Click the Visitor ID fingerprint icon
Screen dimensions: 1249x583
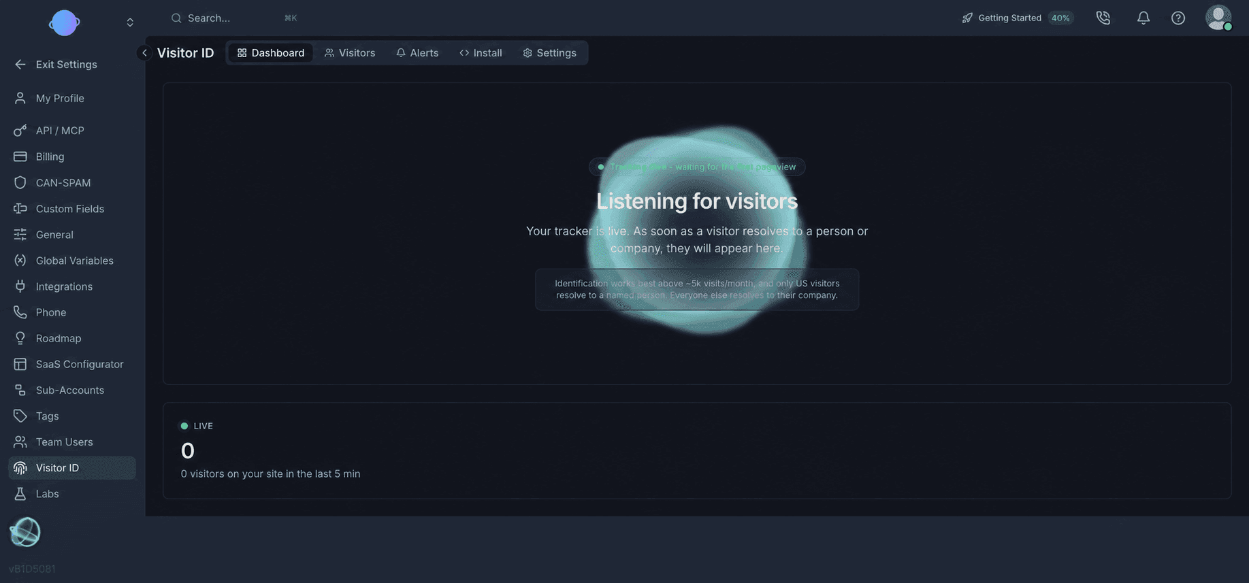click(20, 468)
